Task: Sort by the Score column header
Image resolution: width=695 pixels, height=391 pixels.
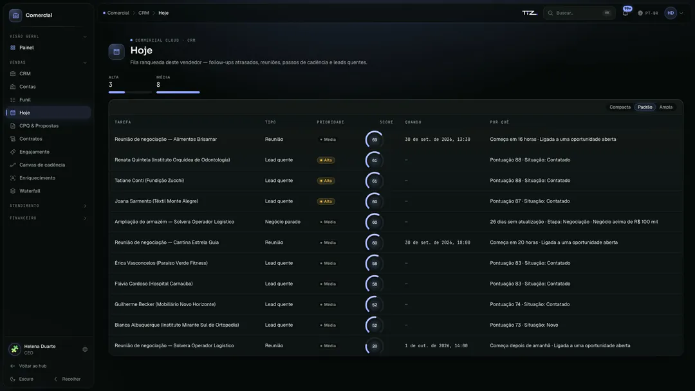Action: tap(386, 122)
